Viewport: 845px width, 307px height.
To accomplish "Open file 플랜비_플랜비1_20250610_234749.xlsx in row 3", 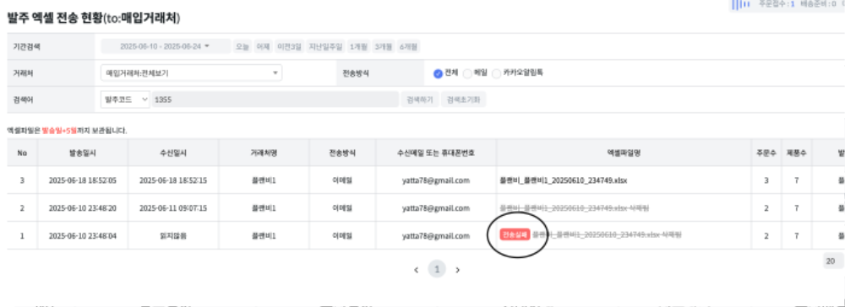I will [563, 180].
